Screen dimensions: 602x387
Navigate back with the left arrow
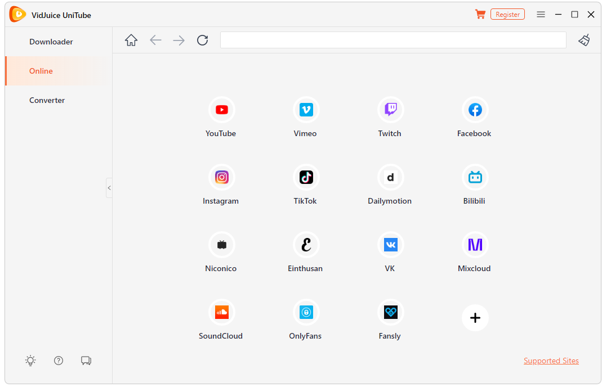[155, 40]
